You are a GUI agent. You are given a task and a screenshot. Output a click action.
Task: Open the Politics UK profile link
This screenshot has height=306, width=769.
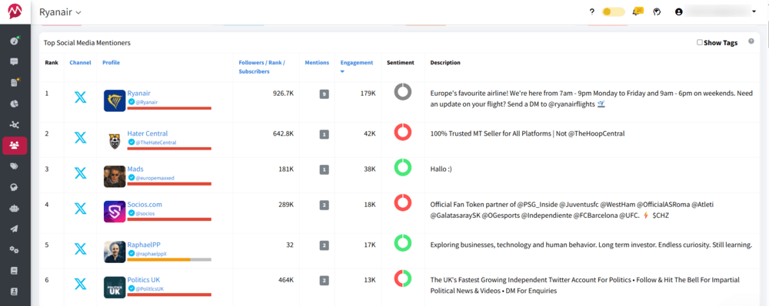pyautogui.click(x=143, y=280)
